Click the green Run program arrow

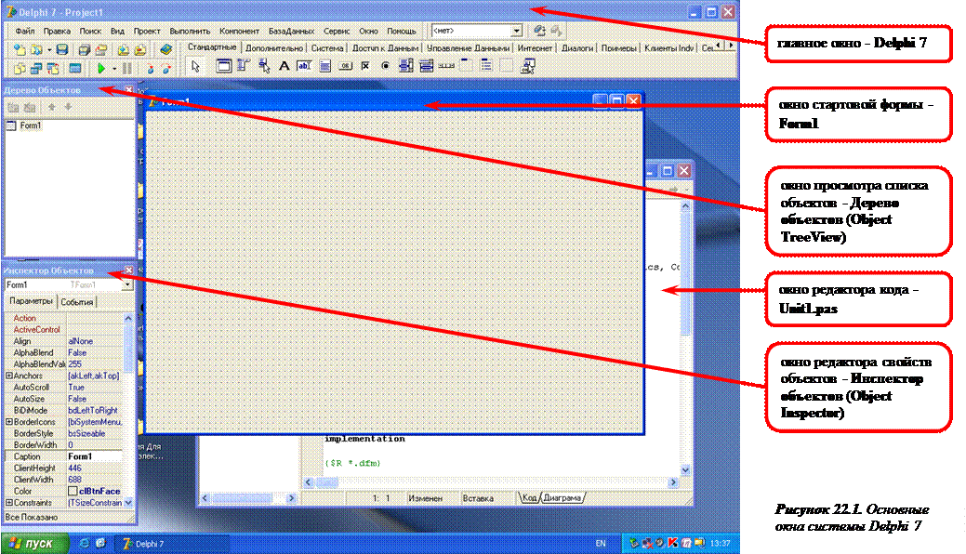[100, 68]
